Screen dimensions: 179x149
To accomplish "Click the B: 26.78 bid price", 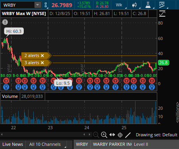I will point(102,3).
